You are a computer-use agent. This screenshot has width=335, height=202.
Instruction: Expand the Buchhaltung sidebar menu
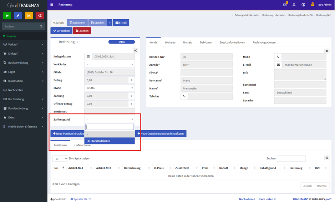24,99
